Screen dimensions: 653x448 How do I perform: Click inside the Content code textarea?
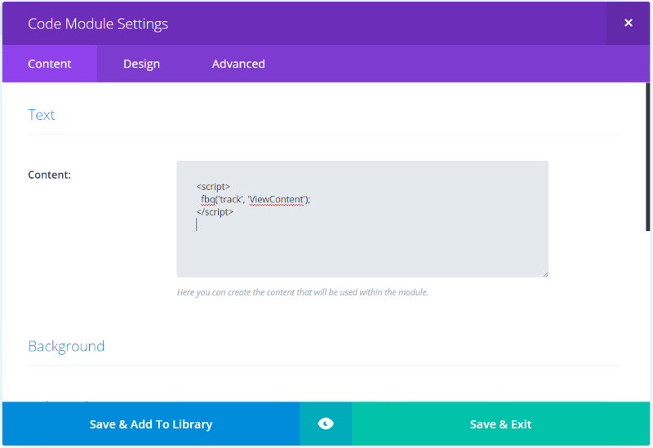[x=362, y=219]
